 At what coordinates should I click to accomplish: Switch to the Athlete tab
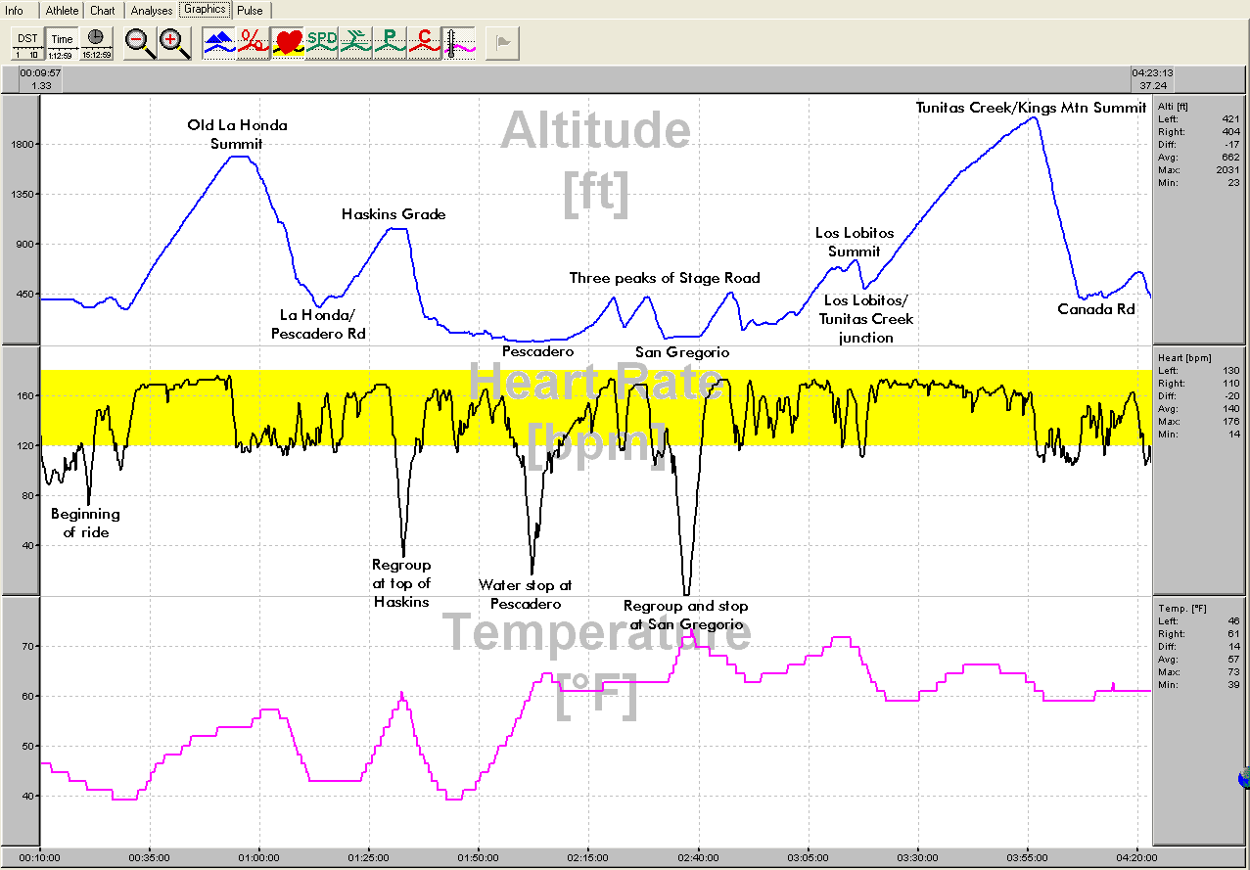tap(62, 11)
